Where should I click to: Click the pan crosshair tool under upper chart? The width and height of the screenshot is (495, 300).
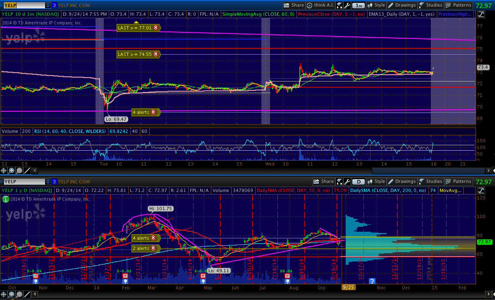pyautogui.click(x=4, y=170)
